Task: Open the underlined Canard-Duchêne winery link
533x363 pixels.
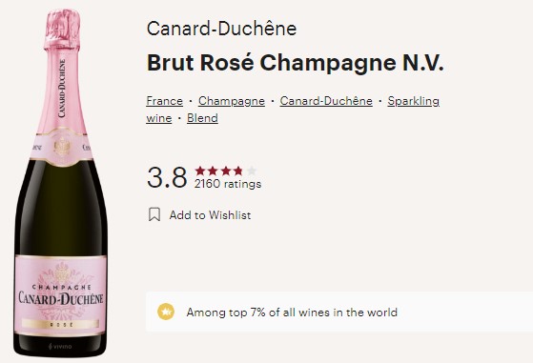Action: coord(326,101)
